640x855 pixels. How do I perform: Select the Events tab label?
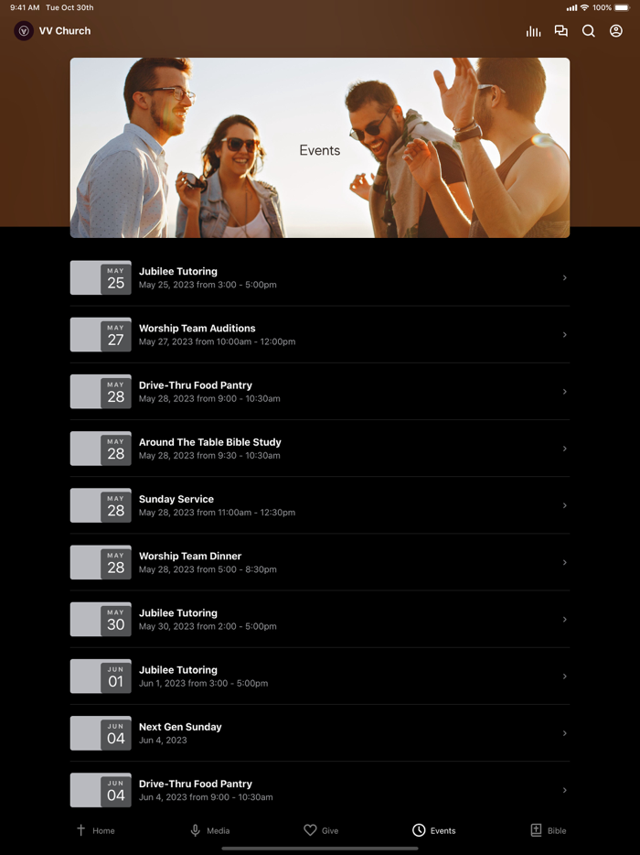pos(443,830)
